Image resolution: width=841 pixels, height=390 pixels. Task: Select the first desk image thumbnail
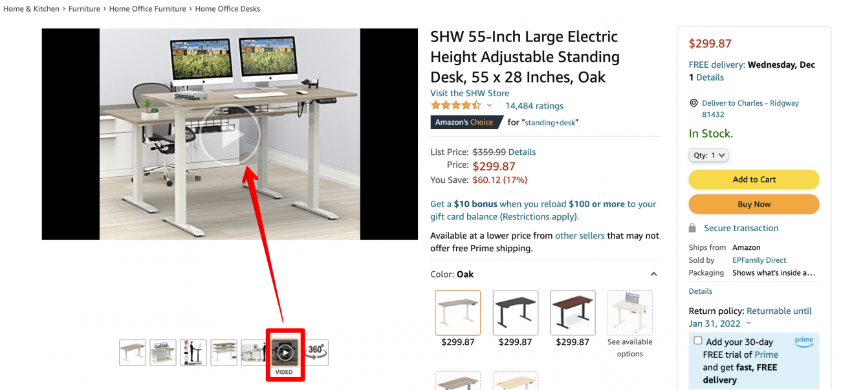(132, 353)
